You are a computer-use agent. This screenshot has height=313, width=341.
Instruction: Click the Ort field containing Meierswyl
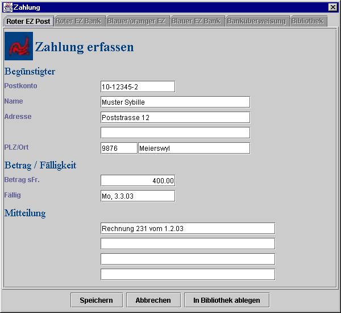coord(194,148)
